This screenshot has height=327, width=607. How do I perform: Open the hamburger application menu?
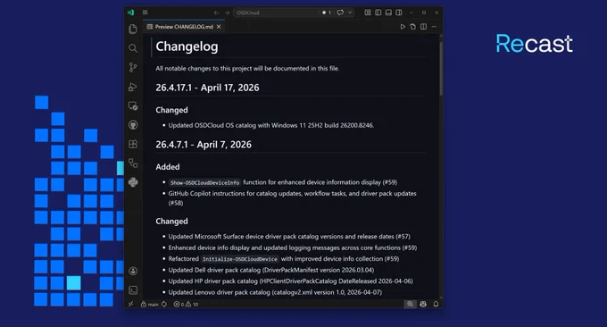pos(146,13)
